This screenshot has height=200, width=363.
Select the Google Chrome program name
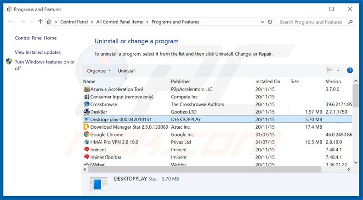pyautogui.click(x=107, y=134)
